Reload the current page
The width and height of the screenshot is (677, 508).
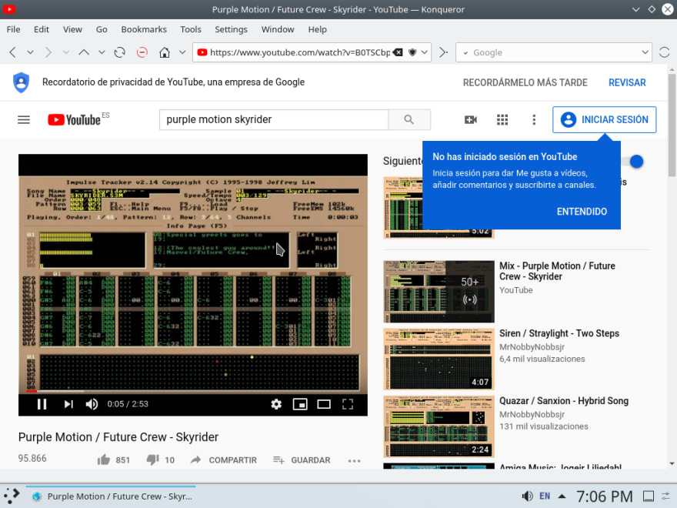point(119,52)
